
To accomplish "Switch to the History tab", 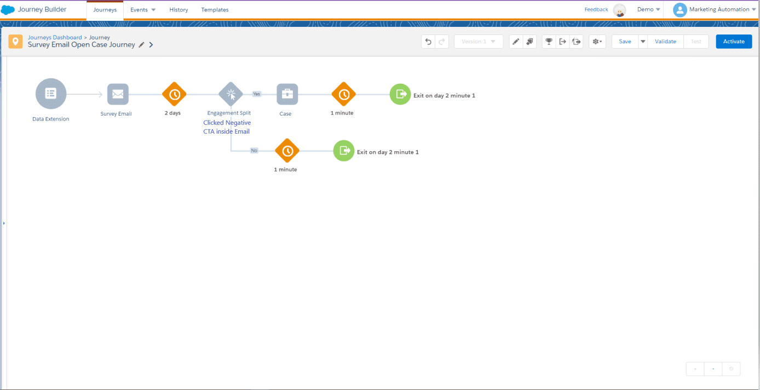I will click(x=179, y=10).
